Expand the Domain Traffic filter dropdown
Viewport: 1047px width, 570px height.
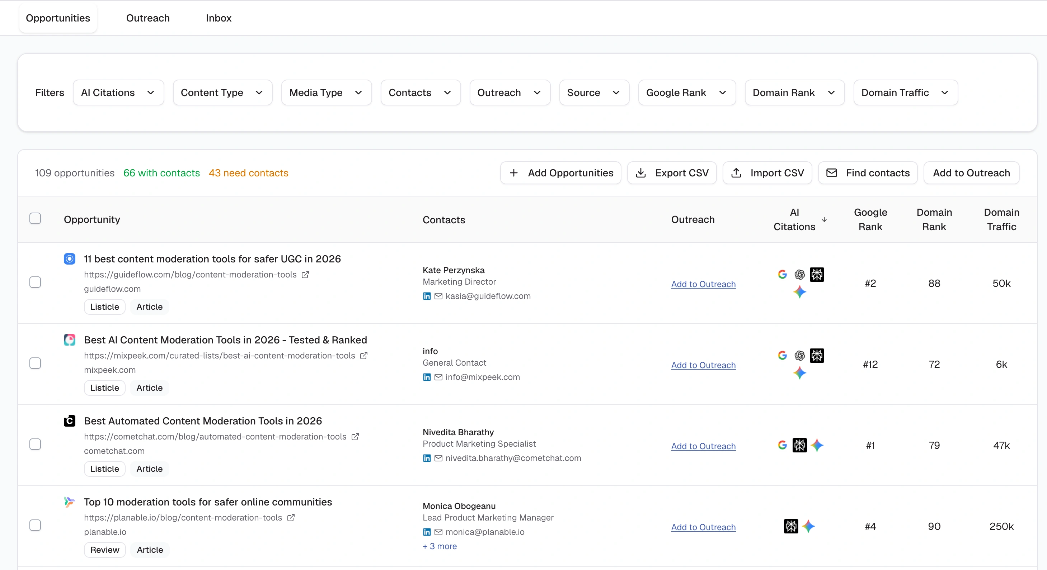(906, 92)
